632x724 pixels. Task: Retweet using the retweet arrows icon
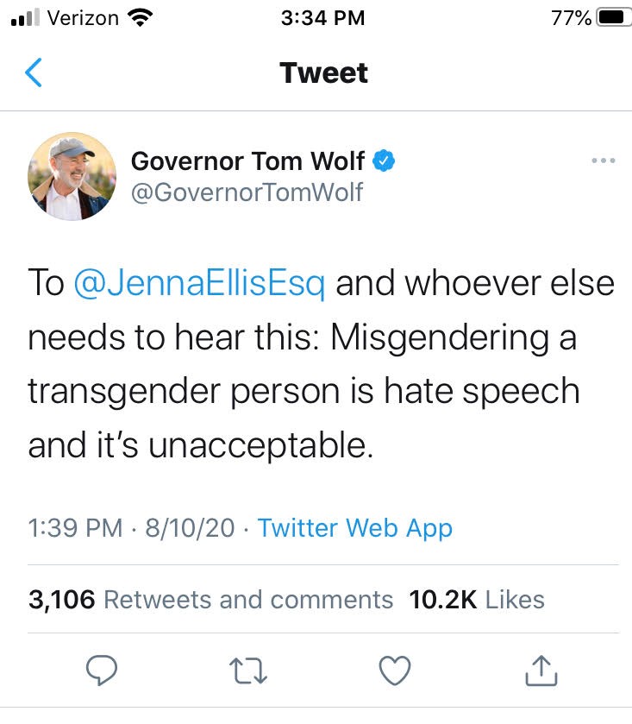pos(249,670)
